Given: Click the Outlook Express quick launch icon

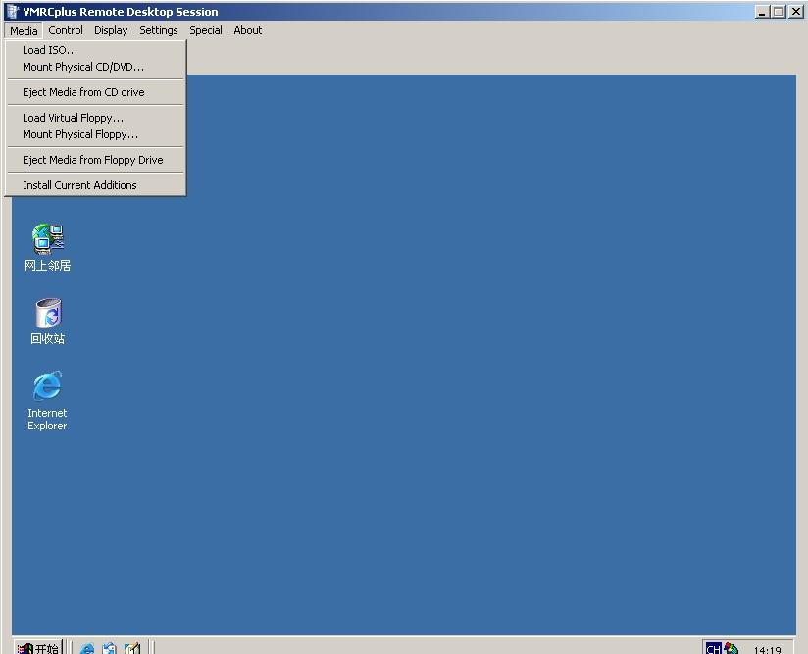Looking at the screenshot, I should [x=109, y=648].
